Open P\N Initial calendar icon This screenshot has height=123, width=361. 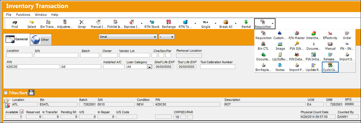313,55
